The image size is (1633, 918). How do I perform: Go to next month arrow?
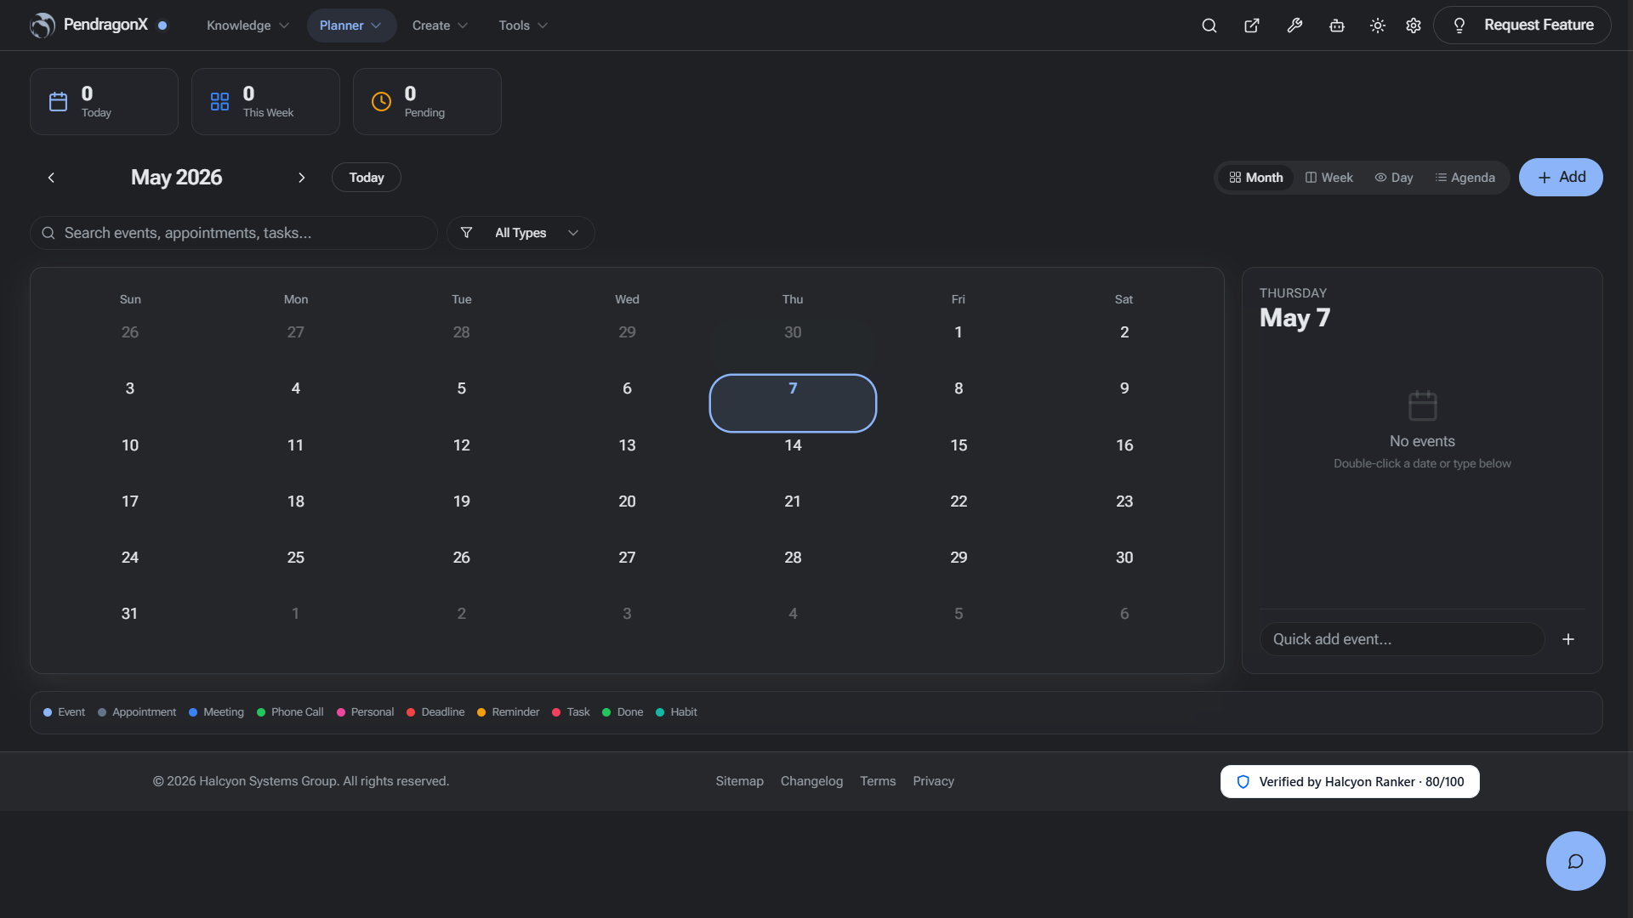point(301,178)
